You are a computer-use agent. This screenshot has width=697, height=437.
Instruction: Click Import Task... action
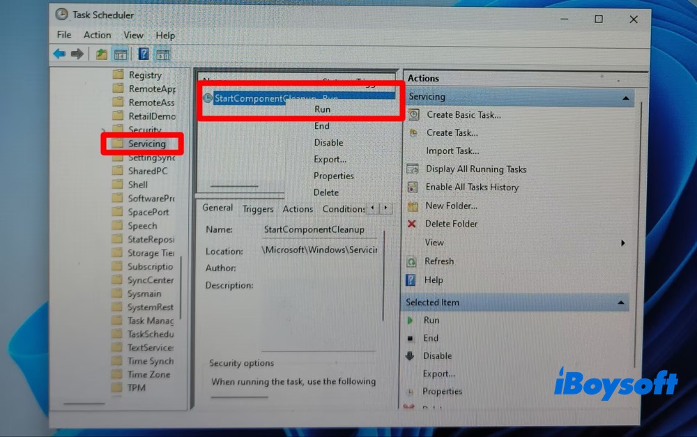point(452,151)
